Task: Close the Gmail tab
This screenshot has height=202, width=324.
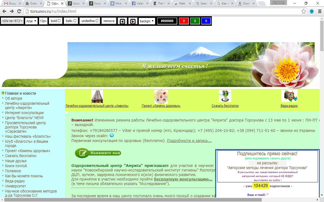Action: click(x=19, y=4)
